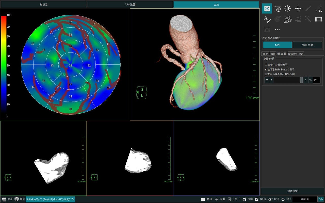
Task: Select the window level brightness/contrast tool
Action: pos(287,9)
